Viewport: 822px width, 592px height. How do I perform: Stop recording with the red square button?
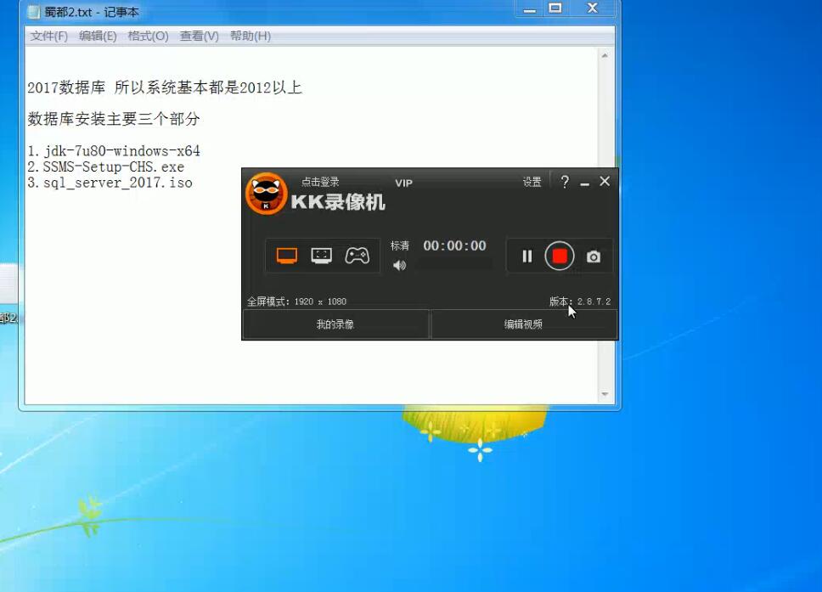(560, 256)
